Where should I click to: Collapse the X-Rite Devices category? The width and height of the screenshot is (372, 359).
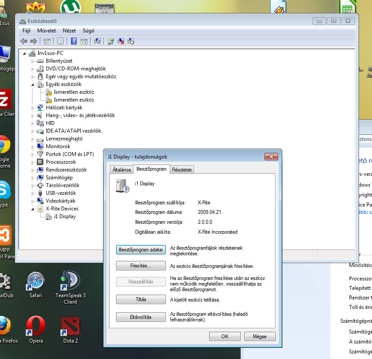click(32, 209)
